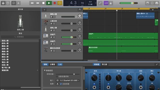This screenshot has width=160, height=90.
Task: Open the 輸入 1-2 (Scarlett 2i2 USB) dropdown
Action: coord(68,80)
